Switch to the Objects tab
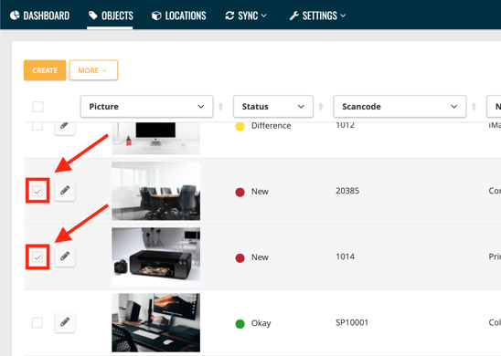 [111, 16]
